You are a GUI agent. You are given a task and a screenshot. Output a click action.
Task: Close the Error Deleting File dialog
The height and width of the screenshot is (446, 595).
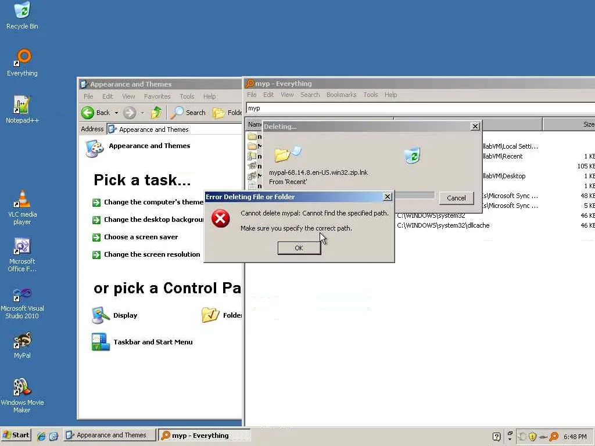pyautogui.click(x=387, y=196)
